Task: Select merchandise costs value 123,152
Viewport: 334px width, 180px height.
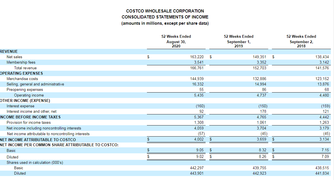Action: tap(322, 79)
